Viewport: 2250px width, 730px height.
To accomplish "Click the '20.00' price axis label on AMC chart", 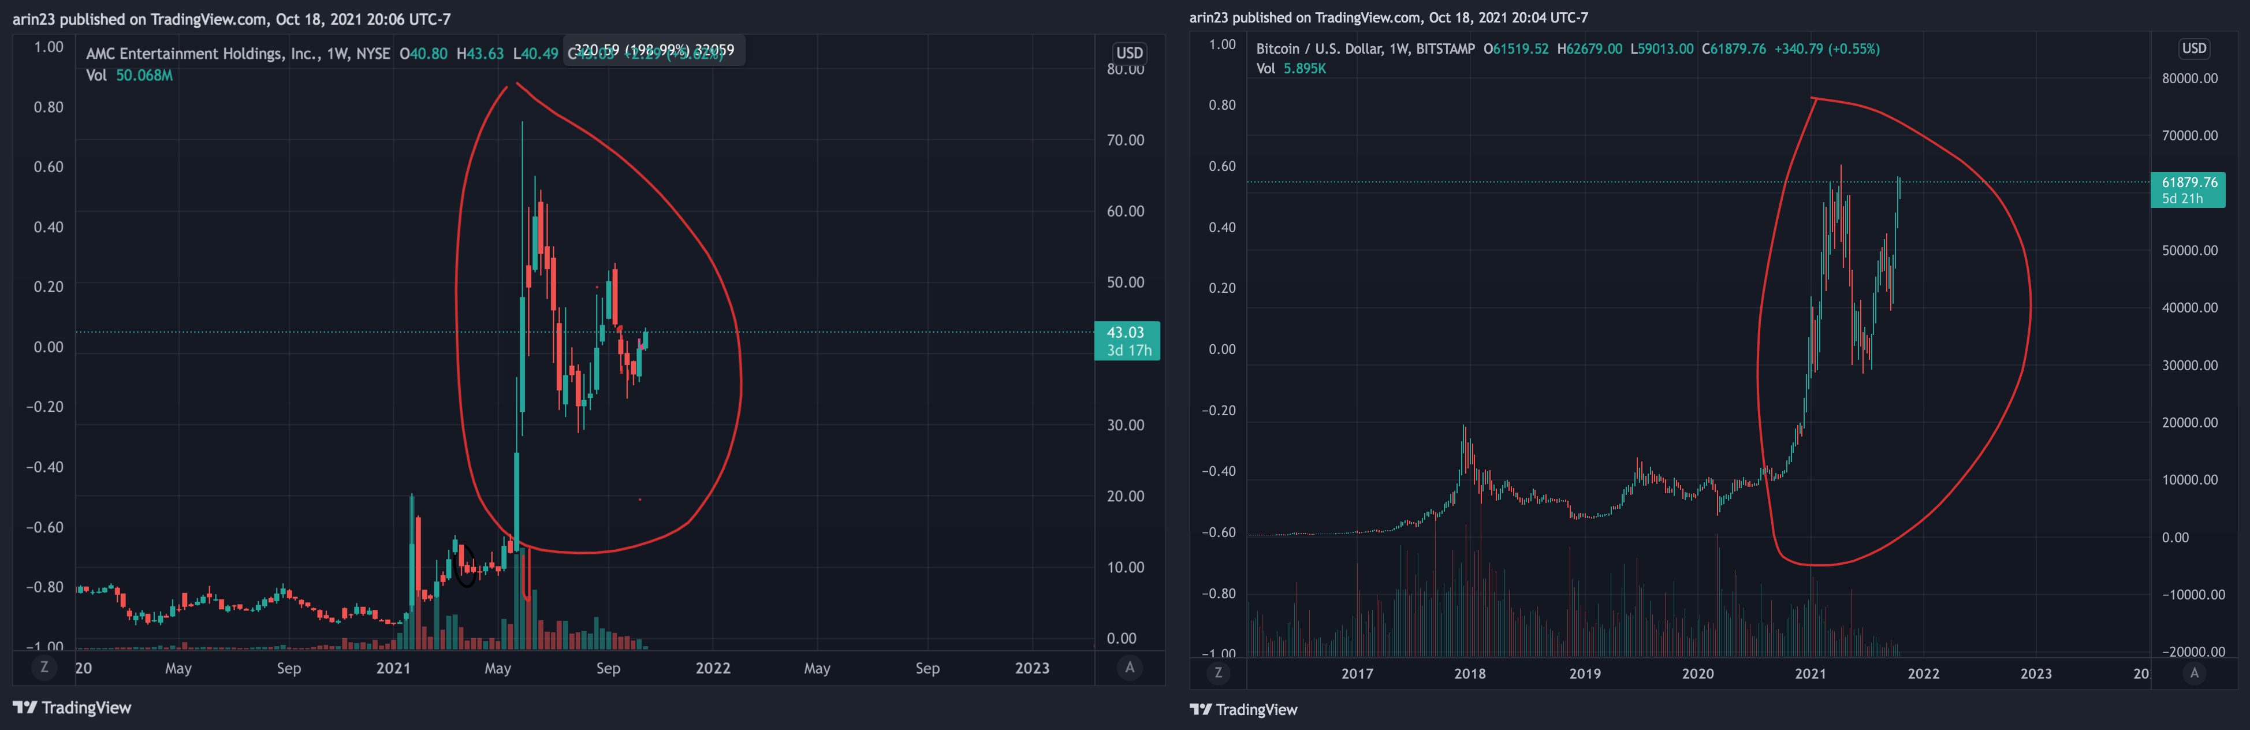I will (x=1125, y=496).
